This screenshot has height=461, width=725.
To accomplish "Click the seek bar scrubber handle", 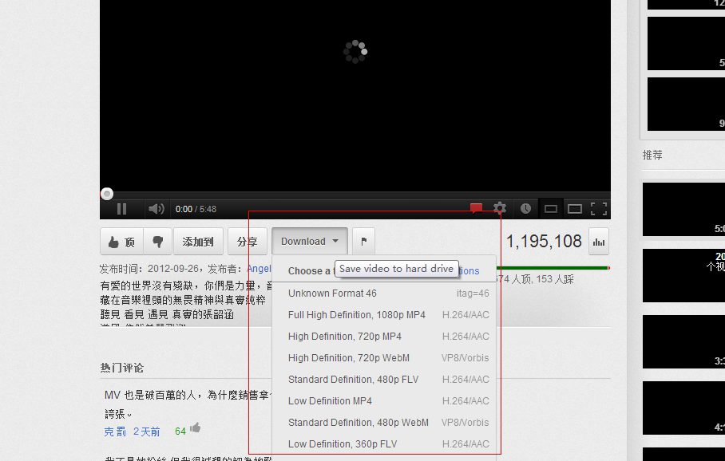I will pyautogui.click(x=107, y=194).
